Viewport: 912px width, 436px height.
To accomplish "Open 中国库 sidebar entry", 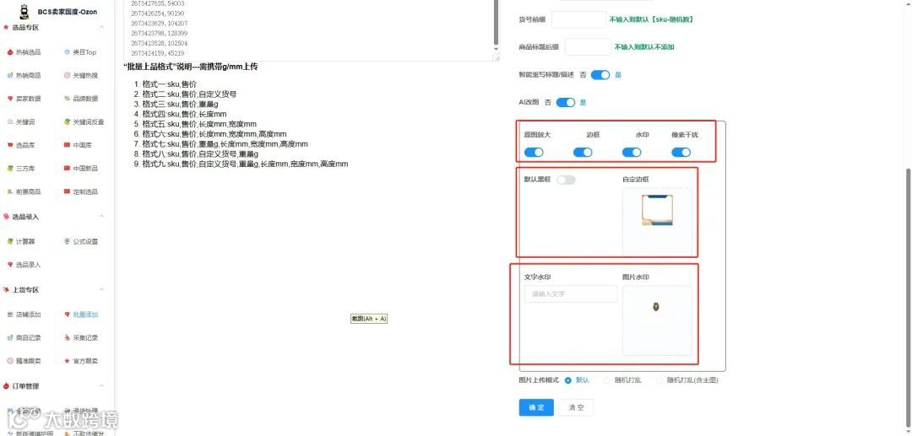I will click(x=78, y=145).
